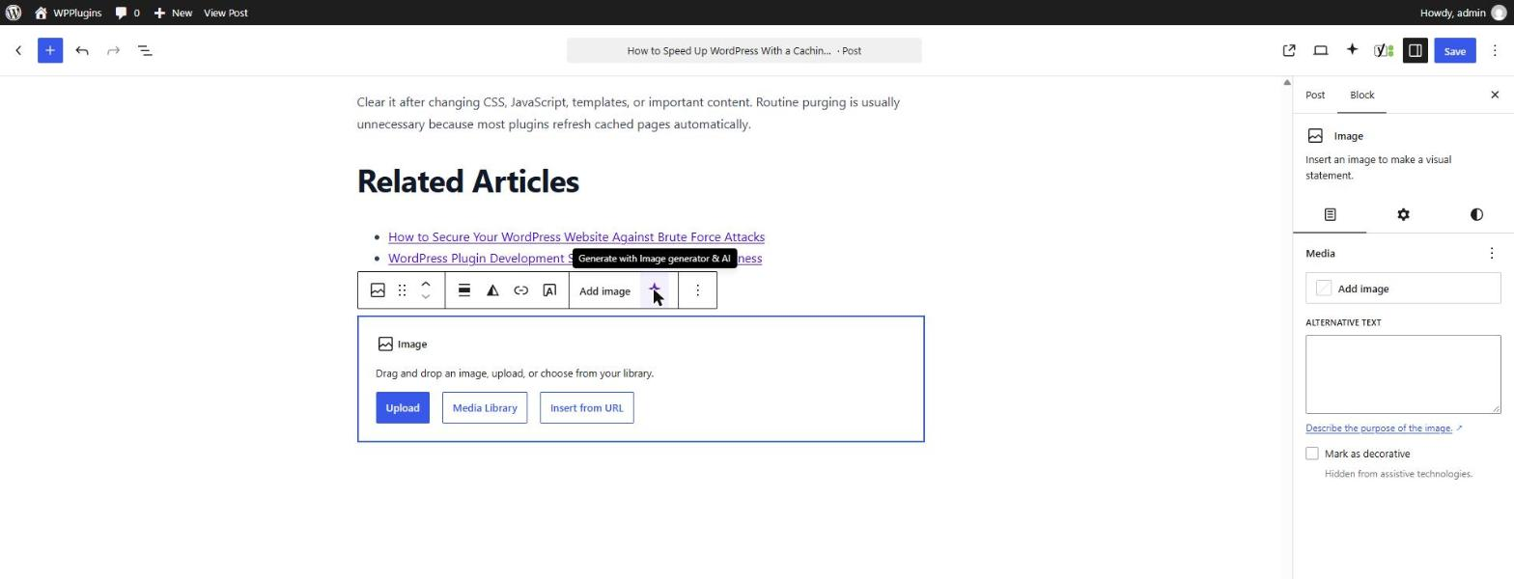Open the block toolbar Options menu
The image size is (1514, 579).
(697, 290)
